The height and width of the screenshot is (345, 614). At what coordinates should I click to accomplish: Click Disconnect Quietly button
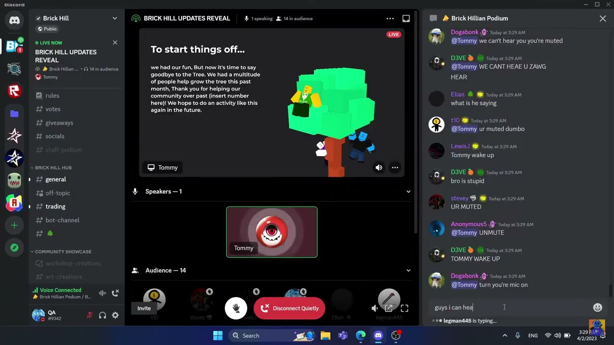[289, 308]
